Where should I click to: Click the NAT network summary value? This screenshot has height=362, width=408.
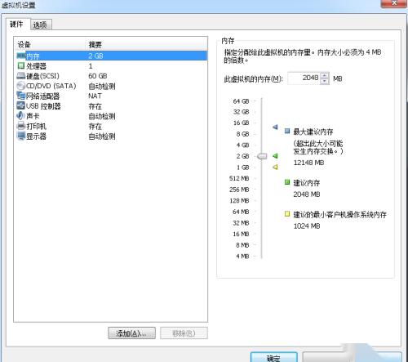pyautogui.click(x=95, y=96)
